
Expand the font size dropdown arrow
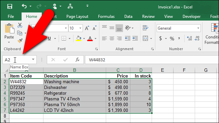[x=80, y=28]
